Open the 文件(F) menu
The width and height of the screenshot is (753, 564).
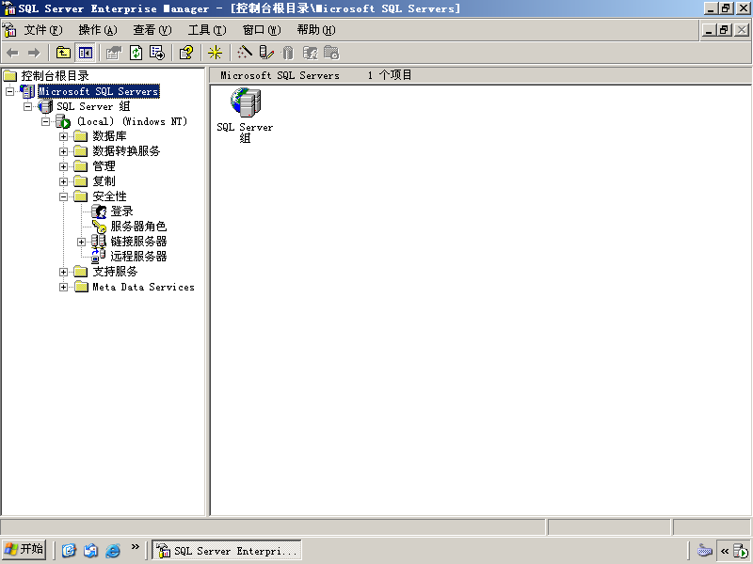43,30
